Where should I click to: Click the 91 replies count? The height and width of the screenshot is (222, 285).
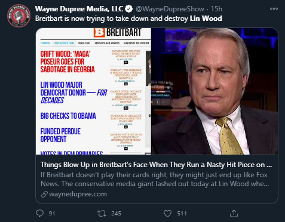pos(52,214)
